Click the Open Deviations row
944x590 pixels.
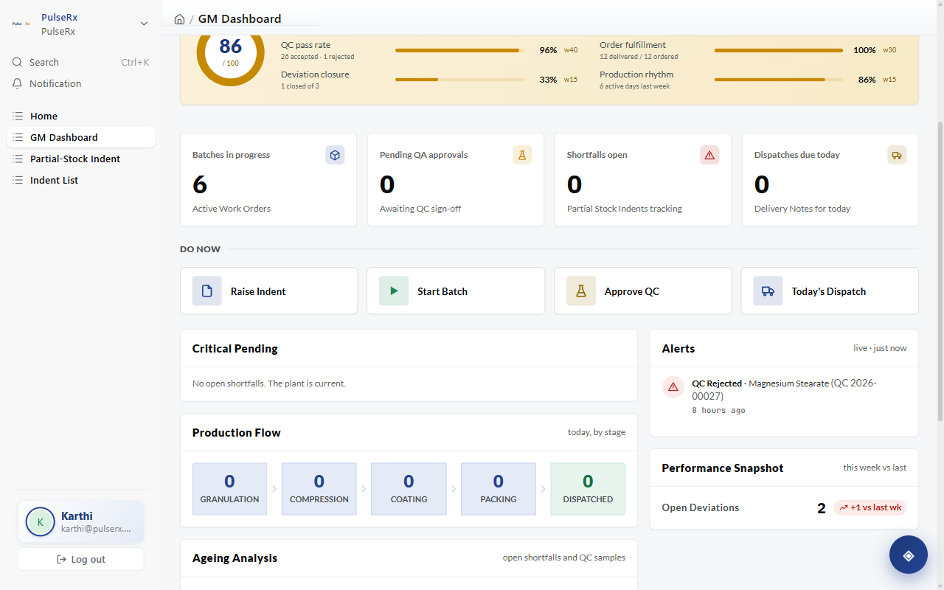(784, 507)
